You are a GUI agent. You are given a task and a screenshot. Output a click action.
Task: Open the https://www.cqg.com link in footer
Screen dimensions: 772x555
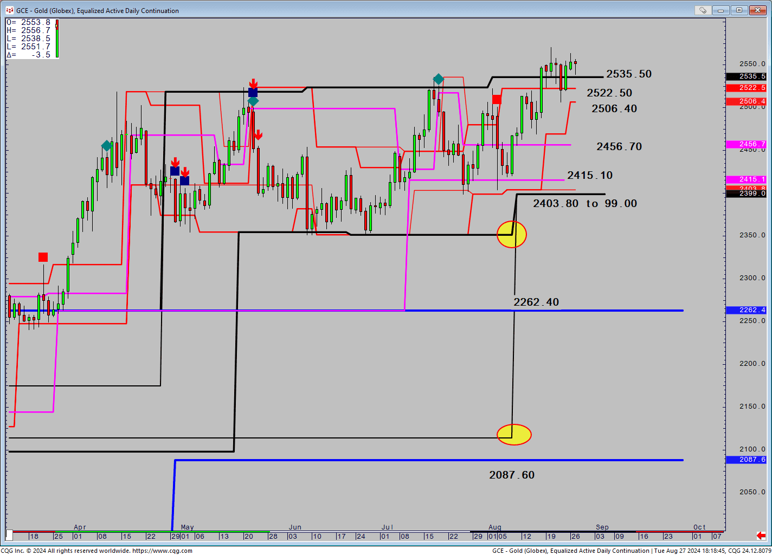[x=162, y=551]
